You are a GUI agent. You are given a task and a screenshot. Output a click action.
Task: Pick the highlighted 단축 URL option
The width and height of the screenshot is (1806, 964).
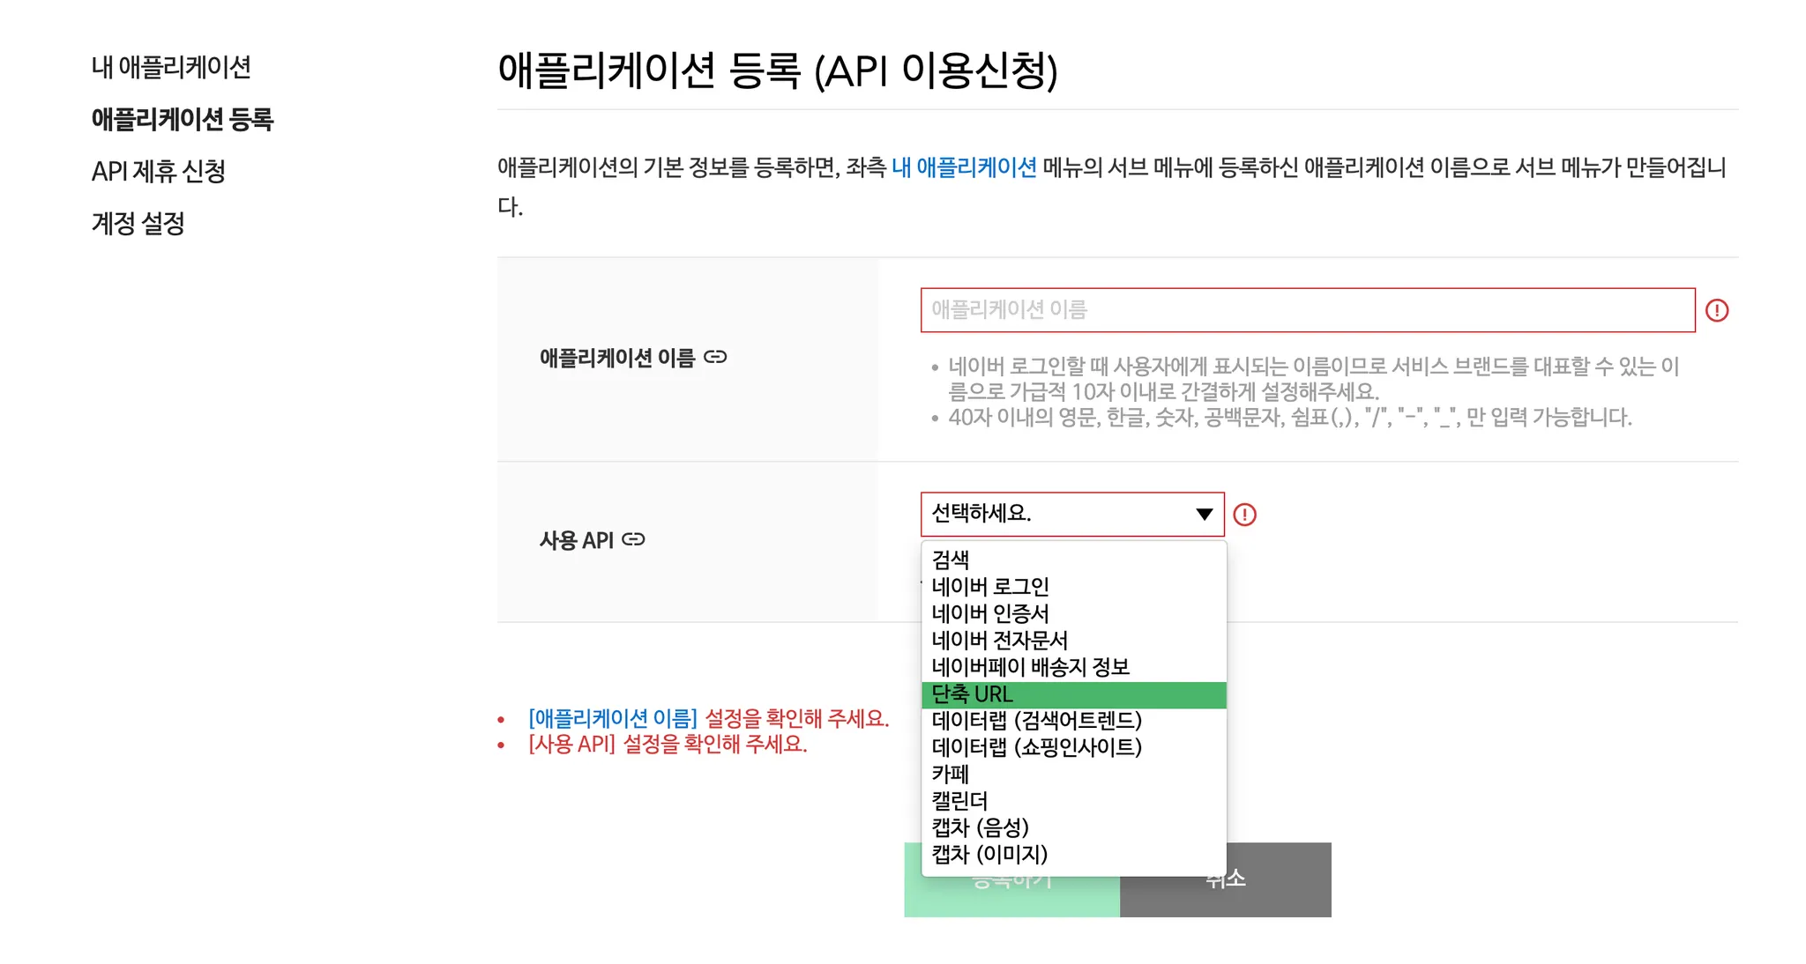972,694
